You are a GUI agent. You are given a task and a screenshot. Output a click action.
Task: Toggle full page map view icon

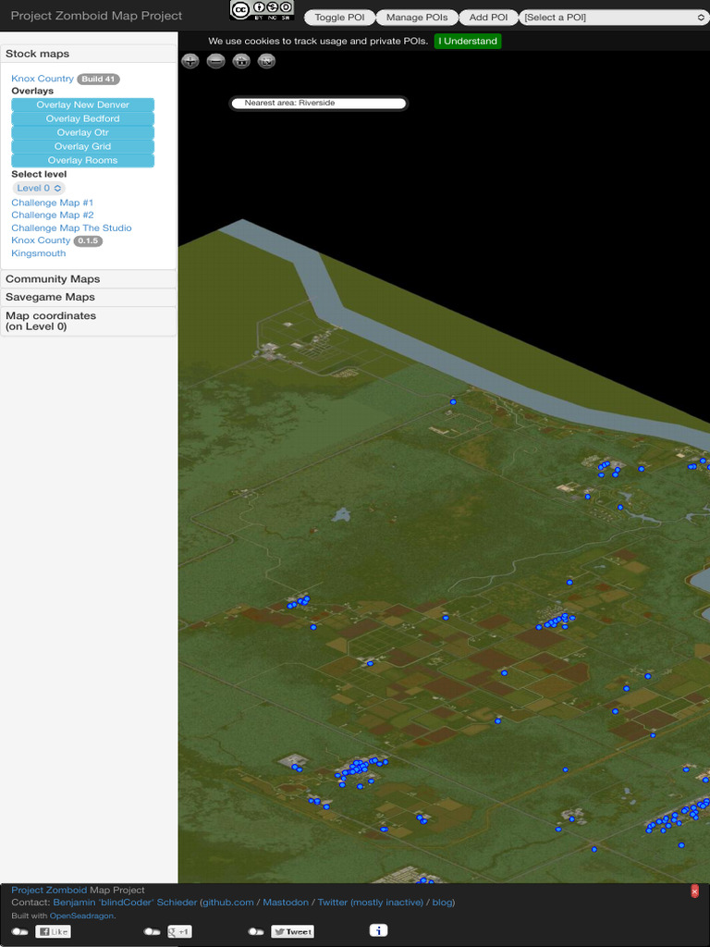click(266, 61)
